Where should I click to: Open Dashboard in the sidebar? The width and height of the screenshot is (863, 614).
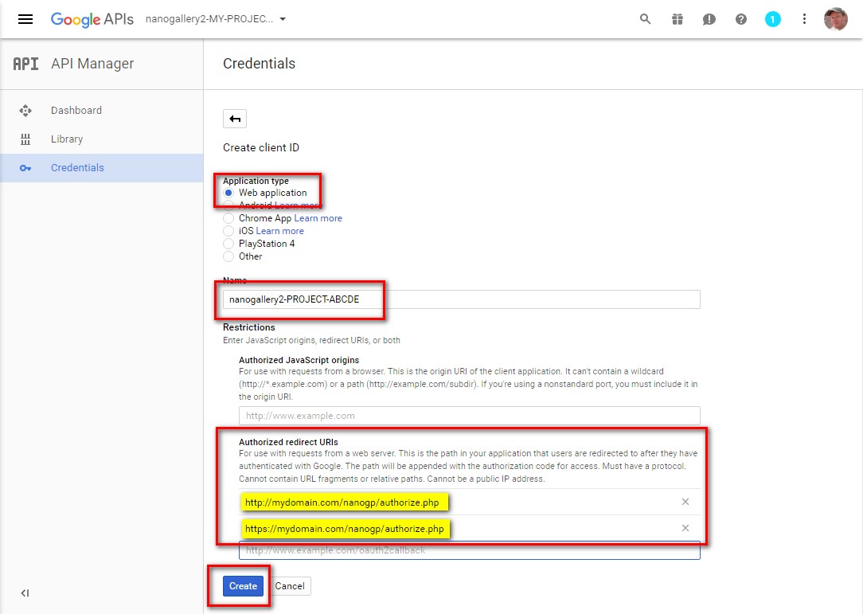(76, 111)
